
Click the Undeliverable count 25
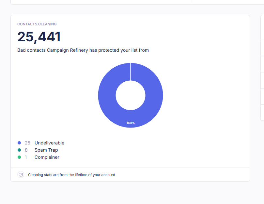[x=27, y=143]
